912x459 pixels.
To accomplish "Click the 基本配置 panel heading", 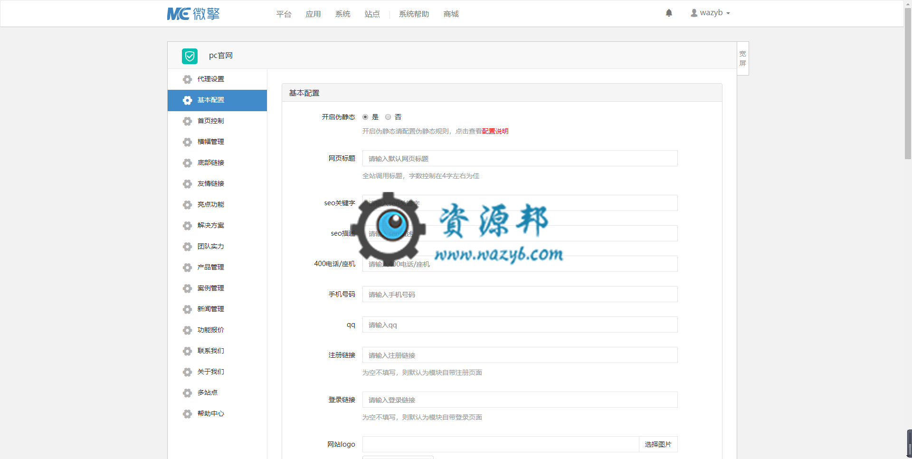I will pos(304,93).
